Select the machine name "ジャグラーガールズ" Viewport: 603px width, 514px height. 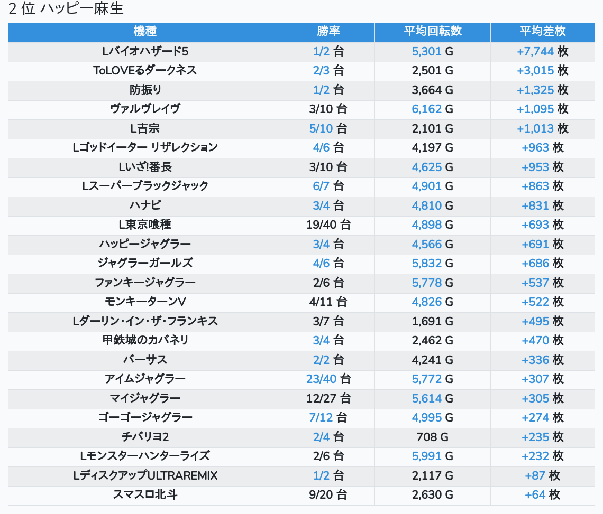pos(145,263)
